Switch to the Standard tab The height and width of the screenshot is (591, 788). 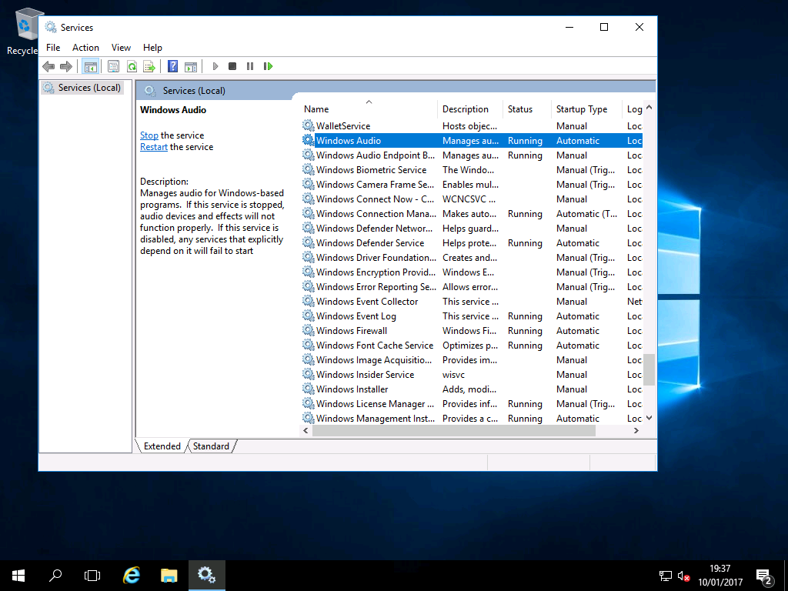(x=211, y=446)
